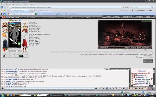Click the Напасть link under the scene
The image size is (156, 97).
coord(127,48)
